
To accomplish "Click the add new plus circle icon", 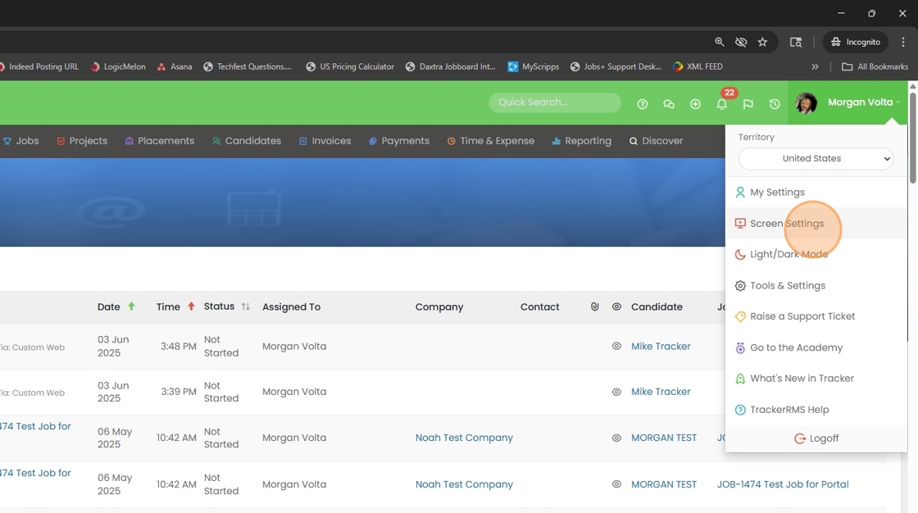I will pos(695,103).
